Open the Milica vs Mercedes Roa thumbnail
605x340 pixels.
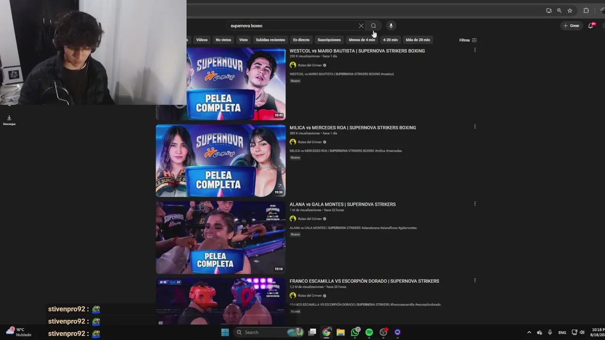[221, 161]
